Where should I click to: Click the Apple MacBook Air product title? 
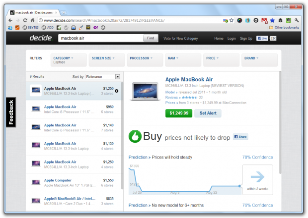pos(189,80)
